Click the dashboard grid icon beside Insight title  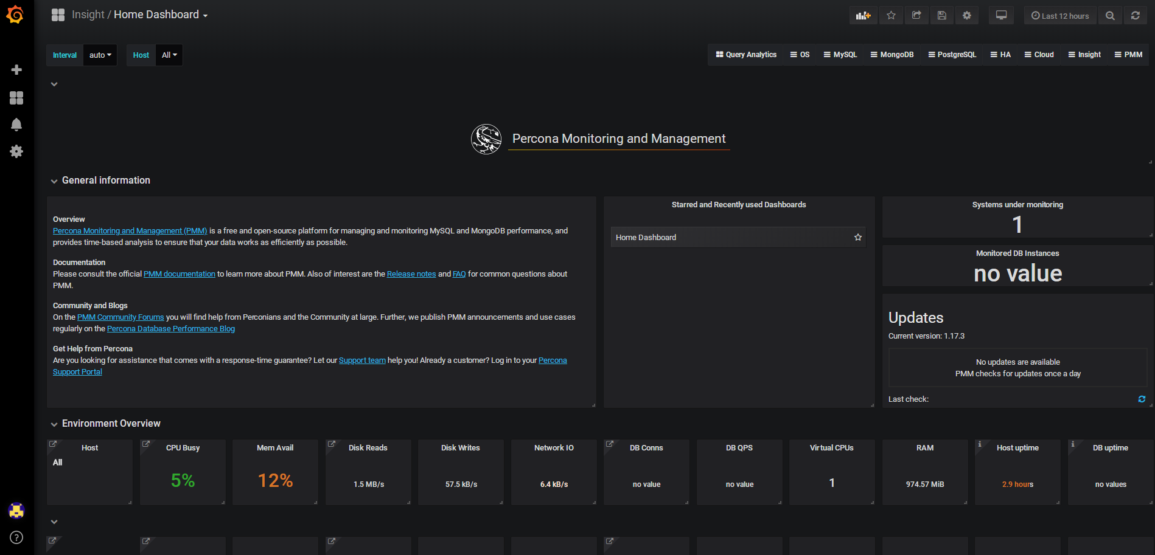[58, 15]
